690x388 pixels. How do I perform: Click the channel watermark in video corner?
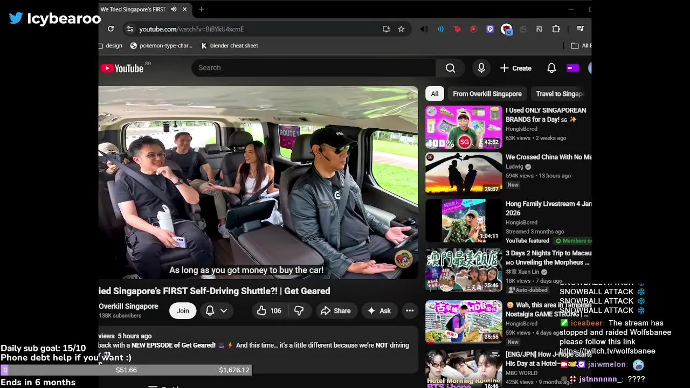coord(404,259)
